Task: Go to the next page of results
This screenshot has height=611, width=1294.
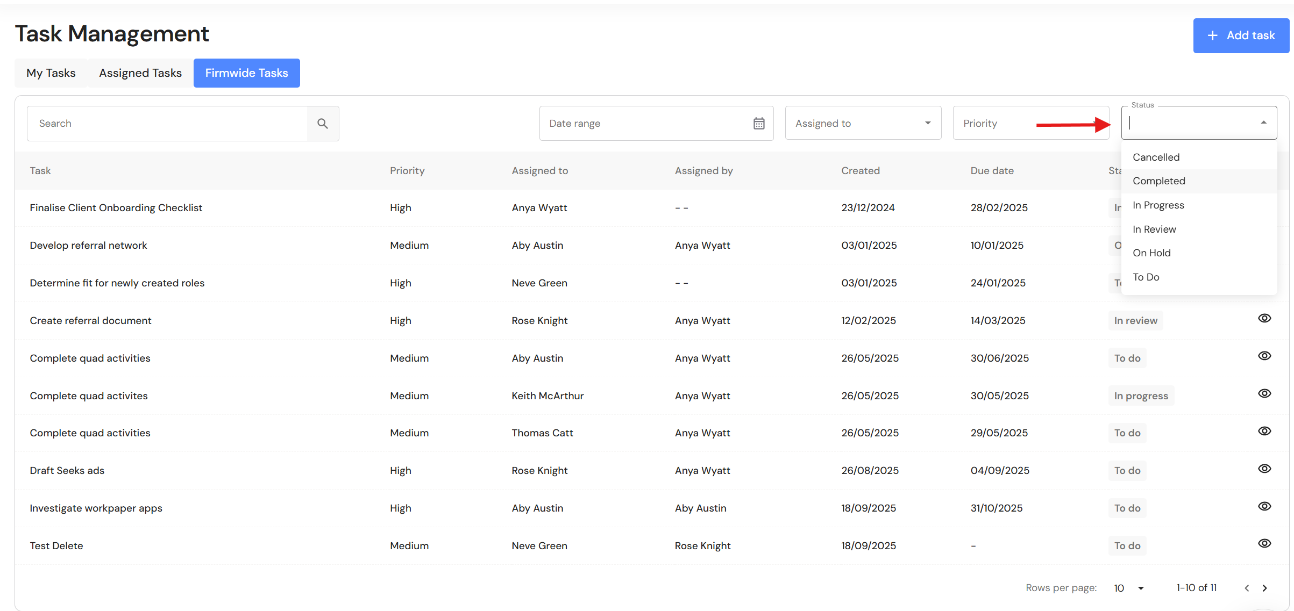Action: pos(1265,588)
